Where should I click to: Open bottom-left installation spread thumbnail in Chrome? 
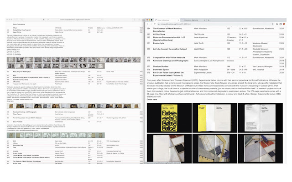pyautogui.click(x=169, y=148)
